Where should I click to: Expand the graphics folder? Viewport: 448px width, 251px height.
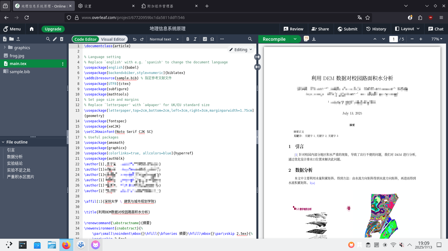pos(5,47)
